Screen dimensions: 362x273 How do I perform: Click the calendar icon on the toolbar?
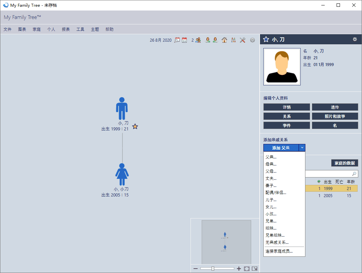click(x=184, y=40)
